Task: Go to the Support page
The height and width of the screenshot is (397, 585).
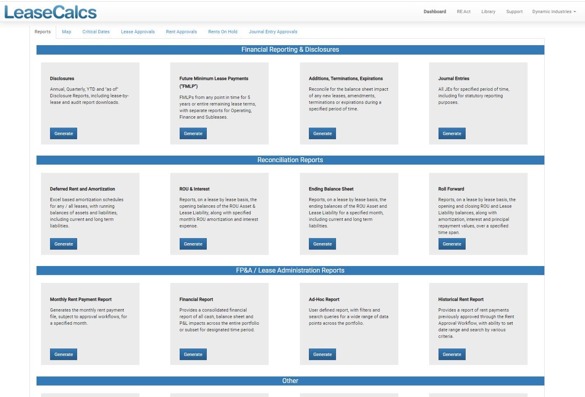Action: pyautogui.click(x=514, y=11)
